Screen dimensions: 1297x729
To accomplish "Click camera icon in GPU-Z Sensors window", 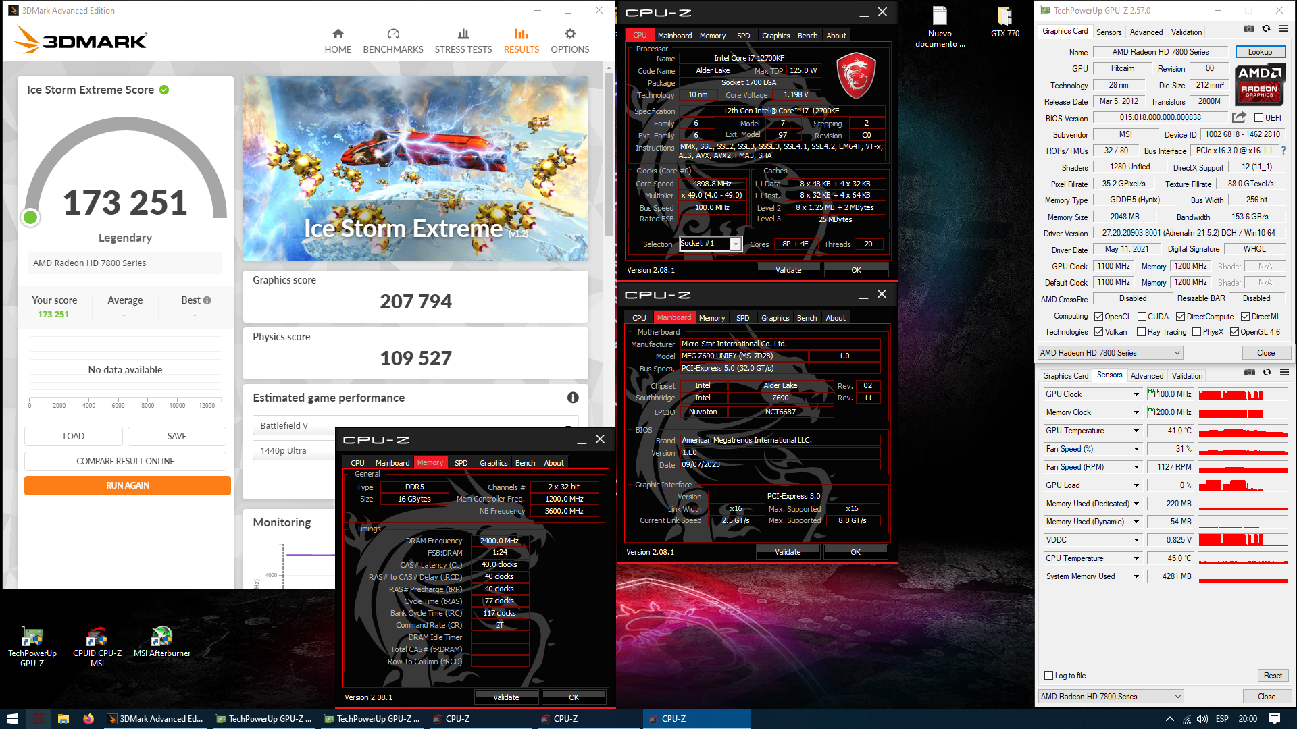I will 1250,372.
